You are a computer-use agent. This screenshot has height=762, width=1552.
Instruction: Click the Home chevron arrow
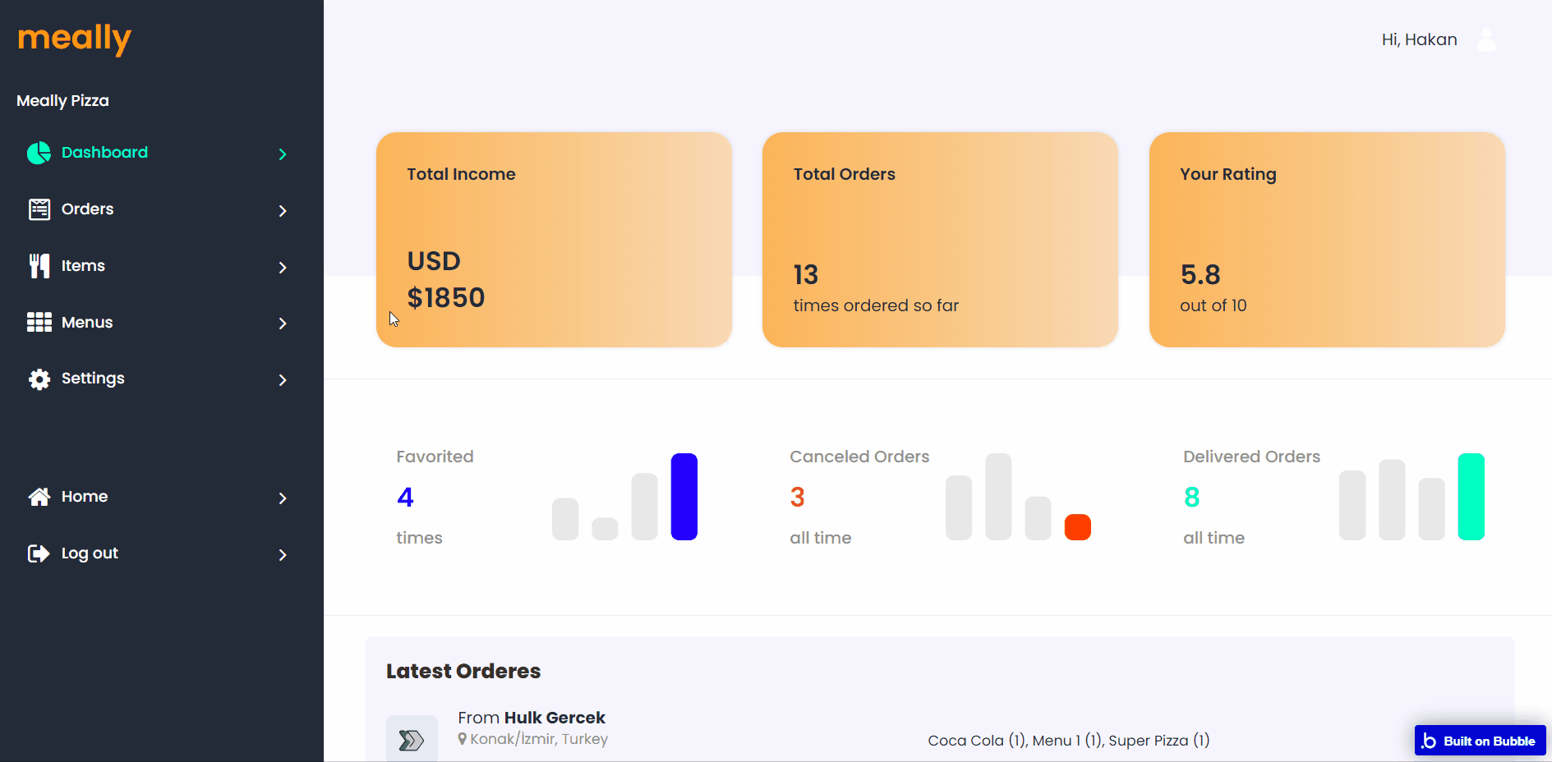point(283,498)
